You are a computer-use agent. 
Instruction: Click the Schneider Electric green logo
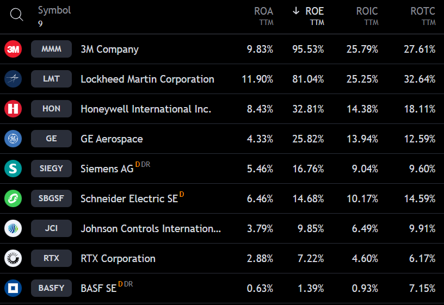[x=13, y=198]
